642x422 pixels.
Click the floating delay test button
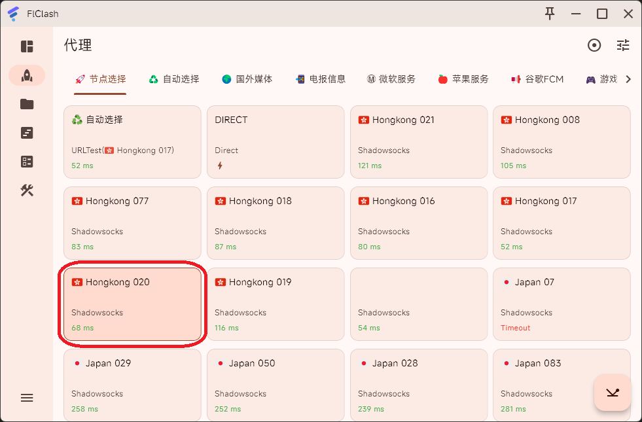point(612,393)
